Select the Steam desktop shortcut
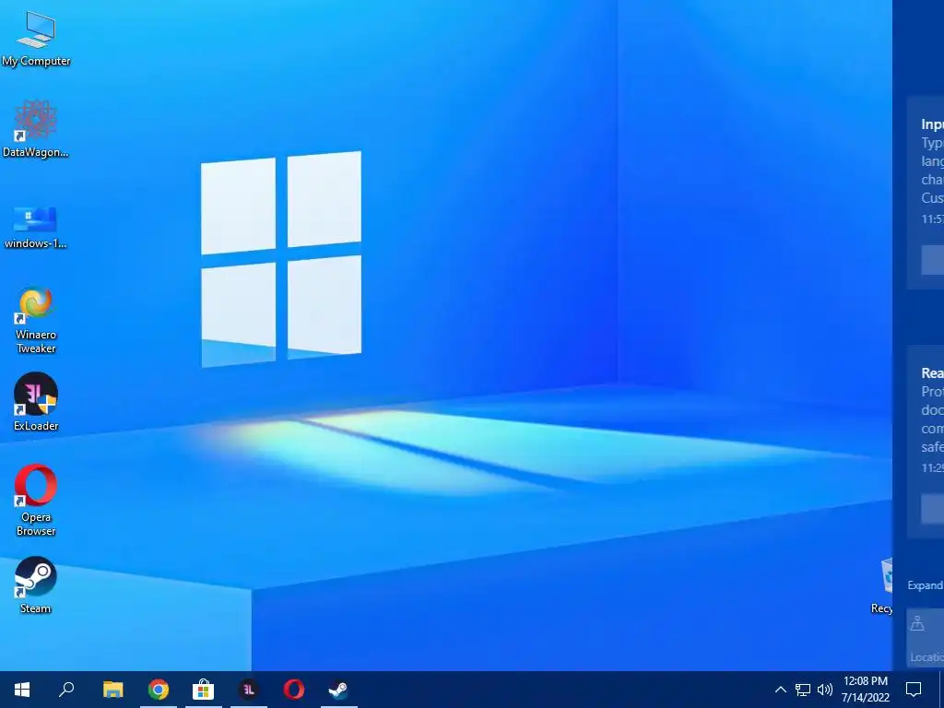Image resolution: width=944 pixels, height=708 pixels. (x=36, y=585)
